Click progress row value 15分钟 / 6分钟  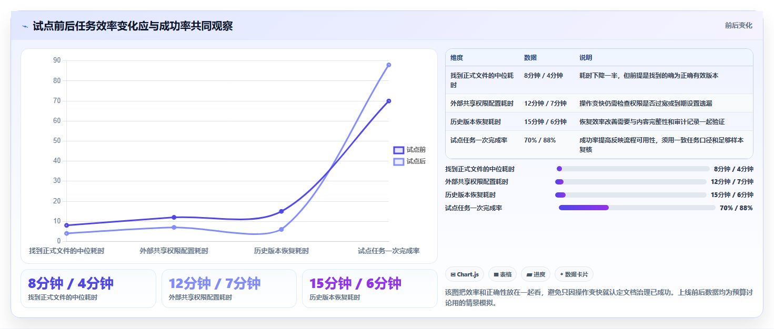(x=732, y=195)
